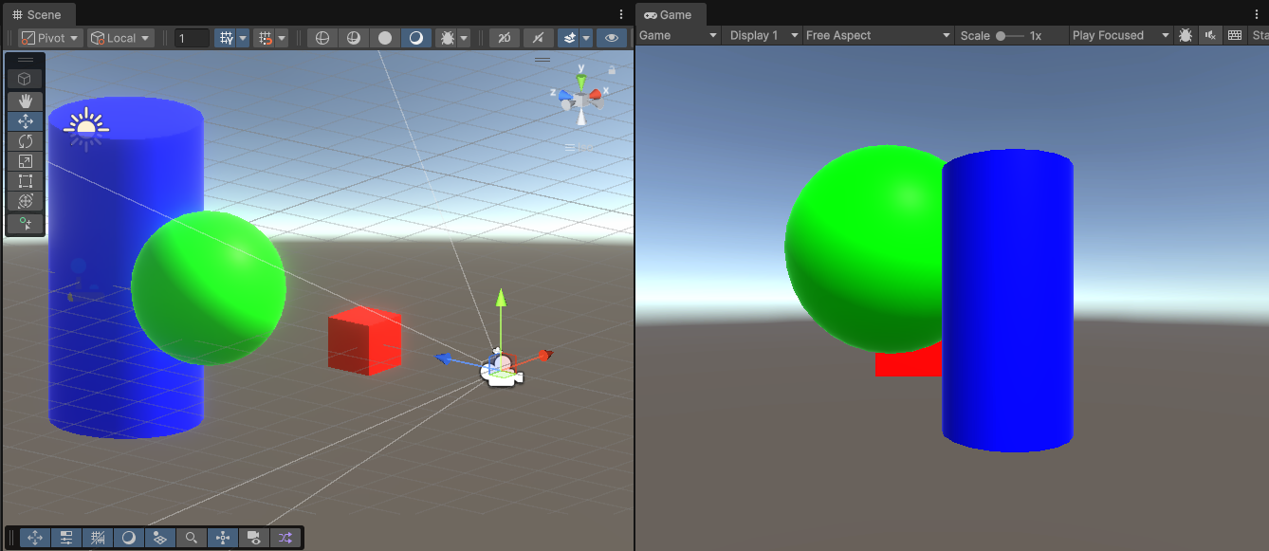Click the red X axis move handle
Image resolution: width=1269 pixels, height=551 pixels.
point(544,355)
